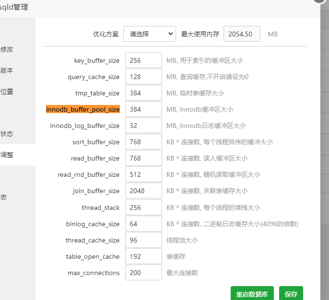This screenshot has width=329, height=300.
Task: Edit the query_cache_size value field
Action: (143, 77)
